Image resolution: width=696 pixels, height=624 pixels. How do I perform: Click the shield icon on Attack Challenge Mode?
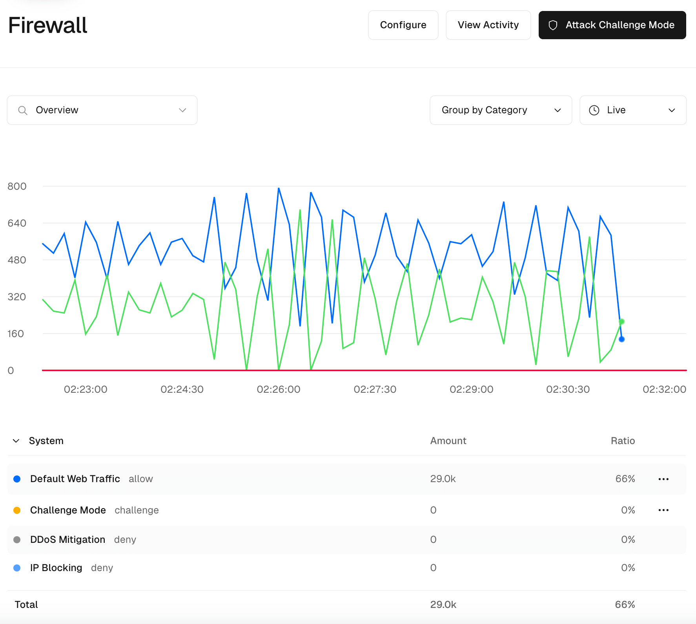pyautogui.click(x=553, y=25)
